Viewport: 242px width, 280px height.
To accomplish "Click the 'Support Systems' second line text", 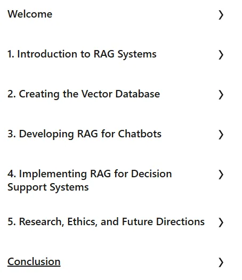I will [x=48, y=187].
